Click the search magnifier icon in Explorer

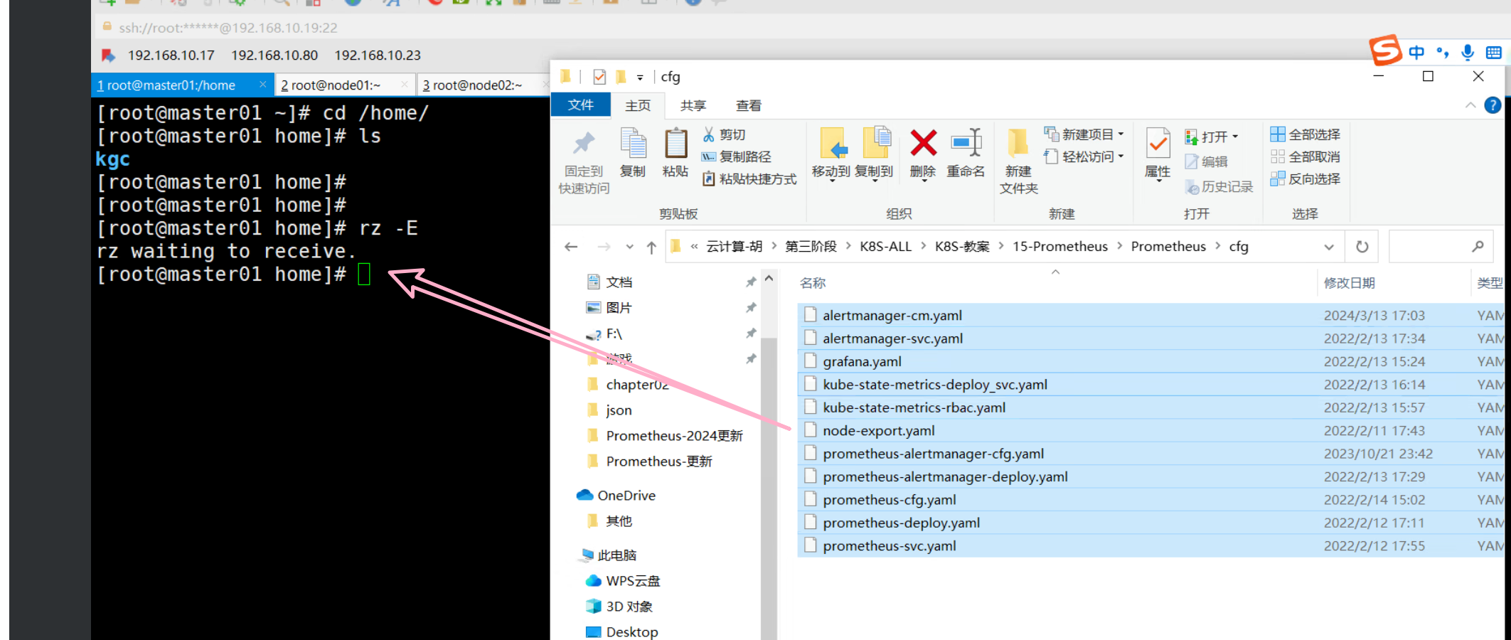point(1478,246)
